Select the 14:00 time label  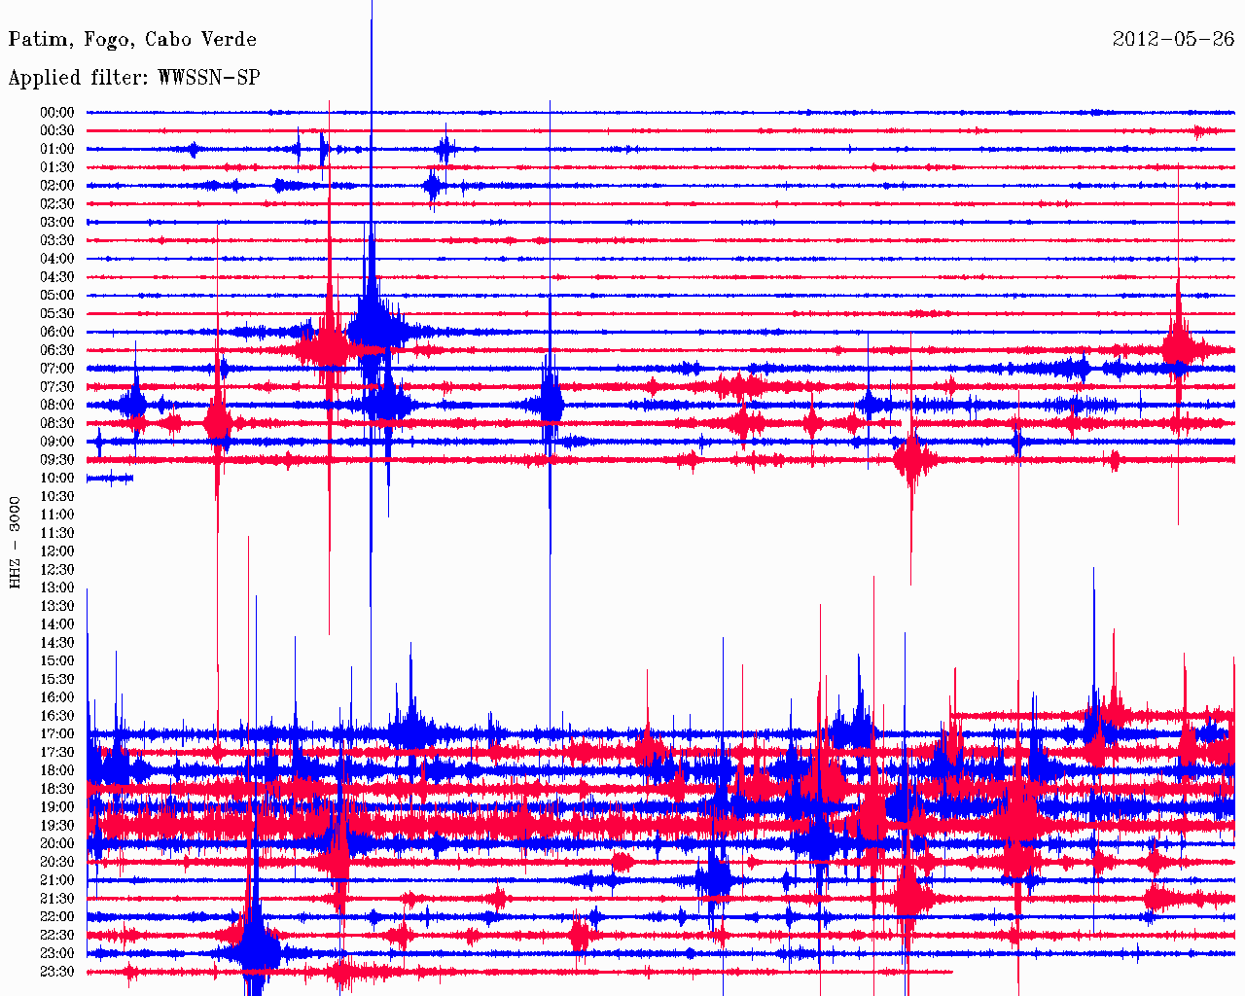57,624
